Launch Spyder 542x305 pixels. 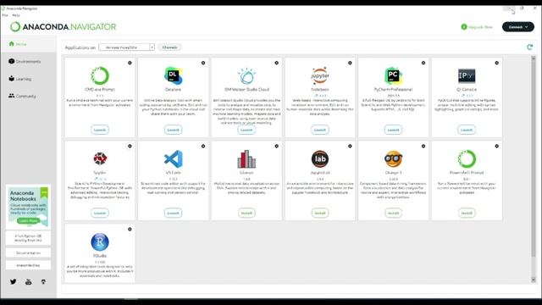click(100, 213)
